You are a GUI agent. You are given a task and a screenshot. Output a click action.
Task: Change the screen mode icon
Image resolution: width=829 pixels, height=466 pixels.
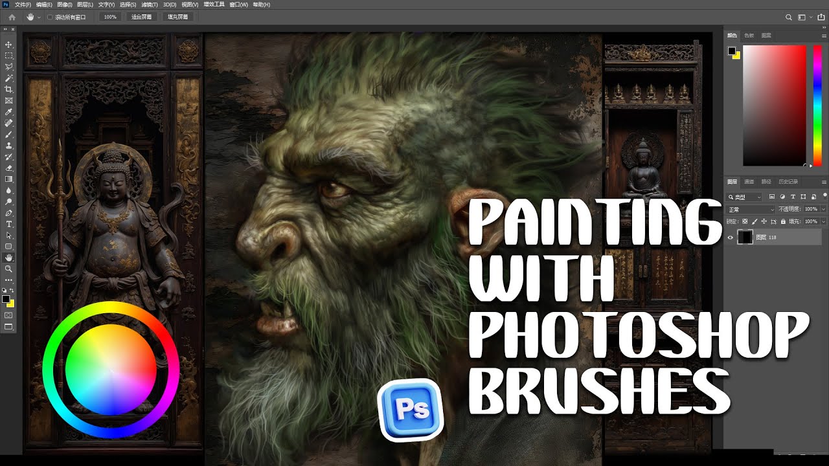click(8, 327)
